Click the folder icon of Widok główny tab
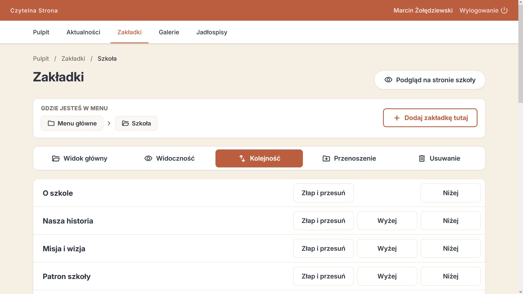523x294 pixels. pyautogui.click(x=56, y=158)
